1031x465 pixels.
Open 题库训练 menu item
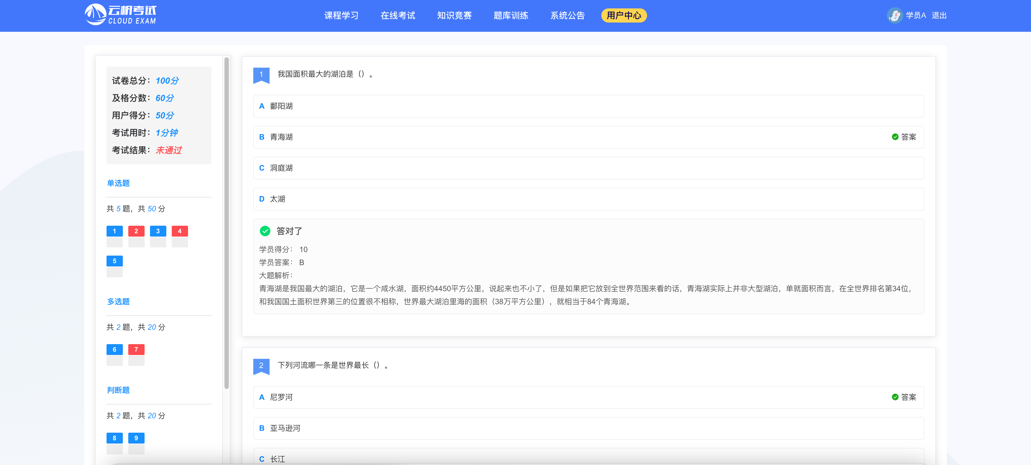511,15
